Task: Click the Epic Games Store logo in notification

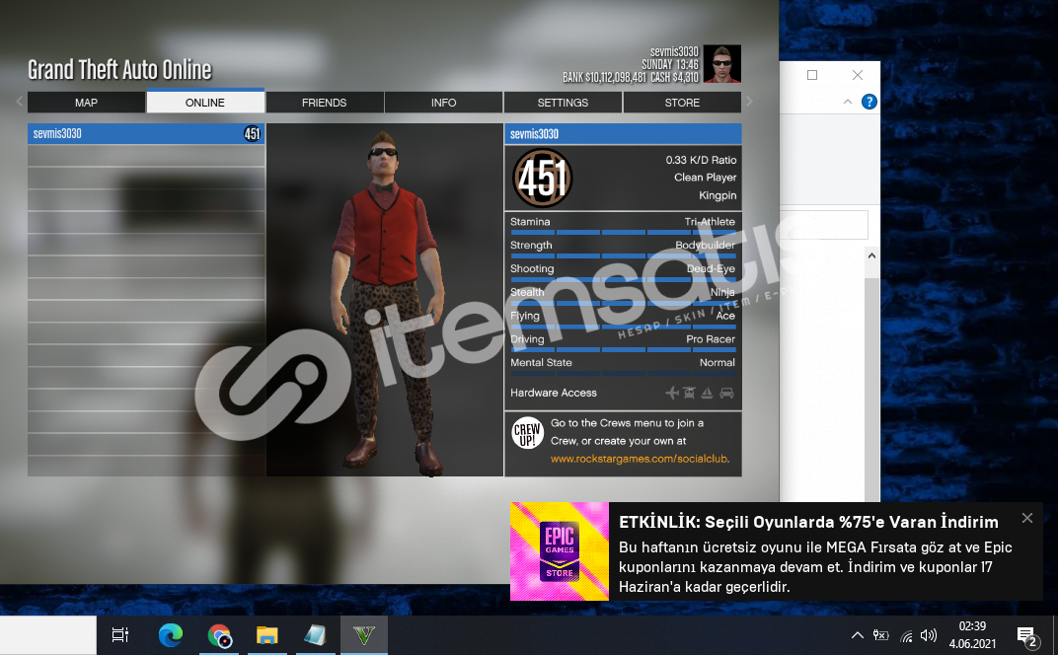Action: point(560,551)
